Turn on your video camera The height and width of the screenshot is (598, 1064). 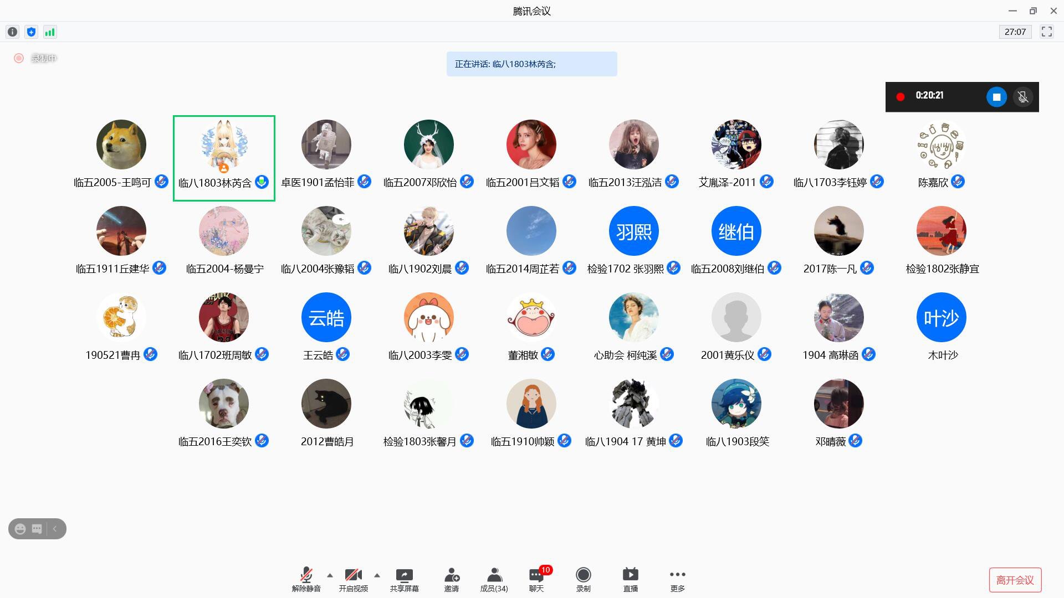pyautogui.click(x=353, y=579)
